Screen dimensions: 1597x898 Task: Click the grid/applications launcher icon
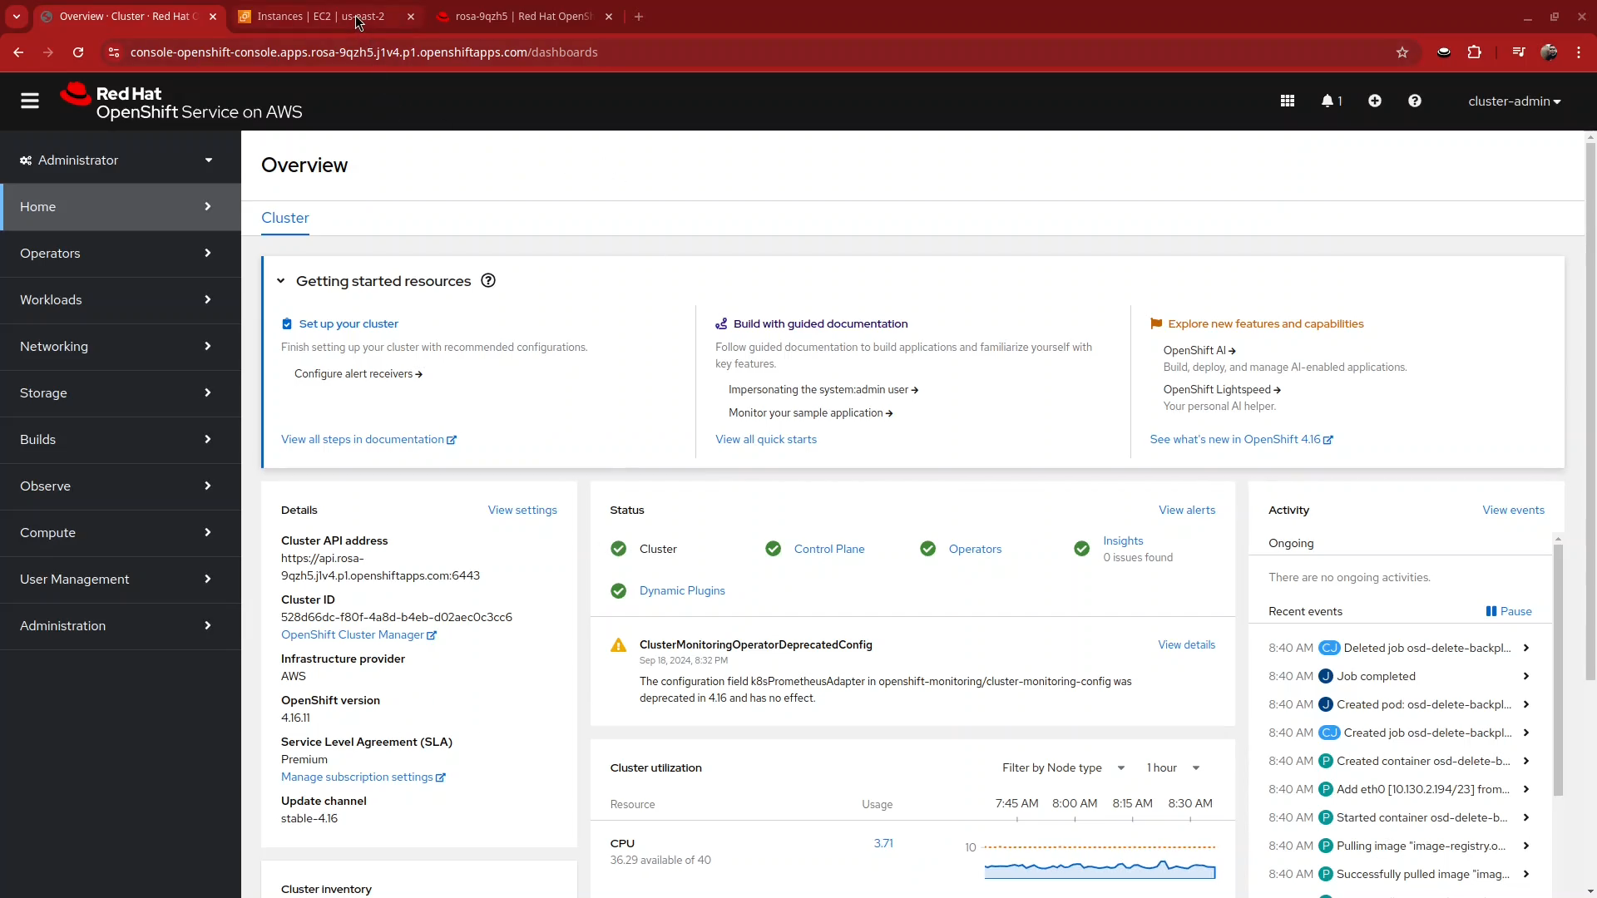[x=1287, y=100]
